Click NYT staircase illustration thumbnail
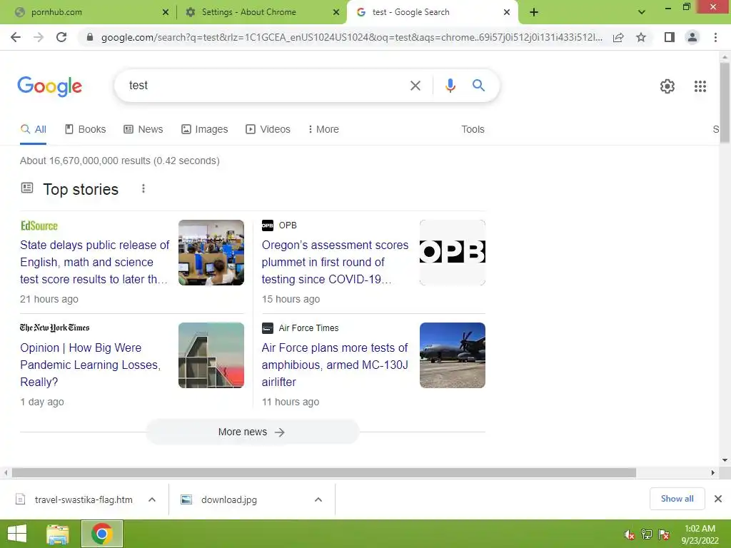 tap(211, 355)
